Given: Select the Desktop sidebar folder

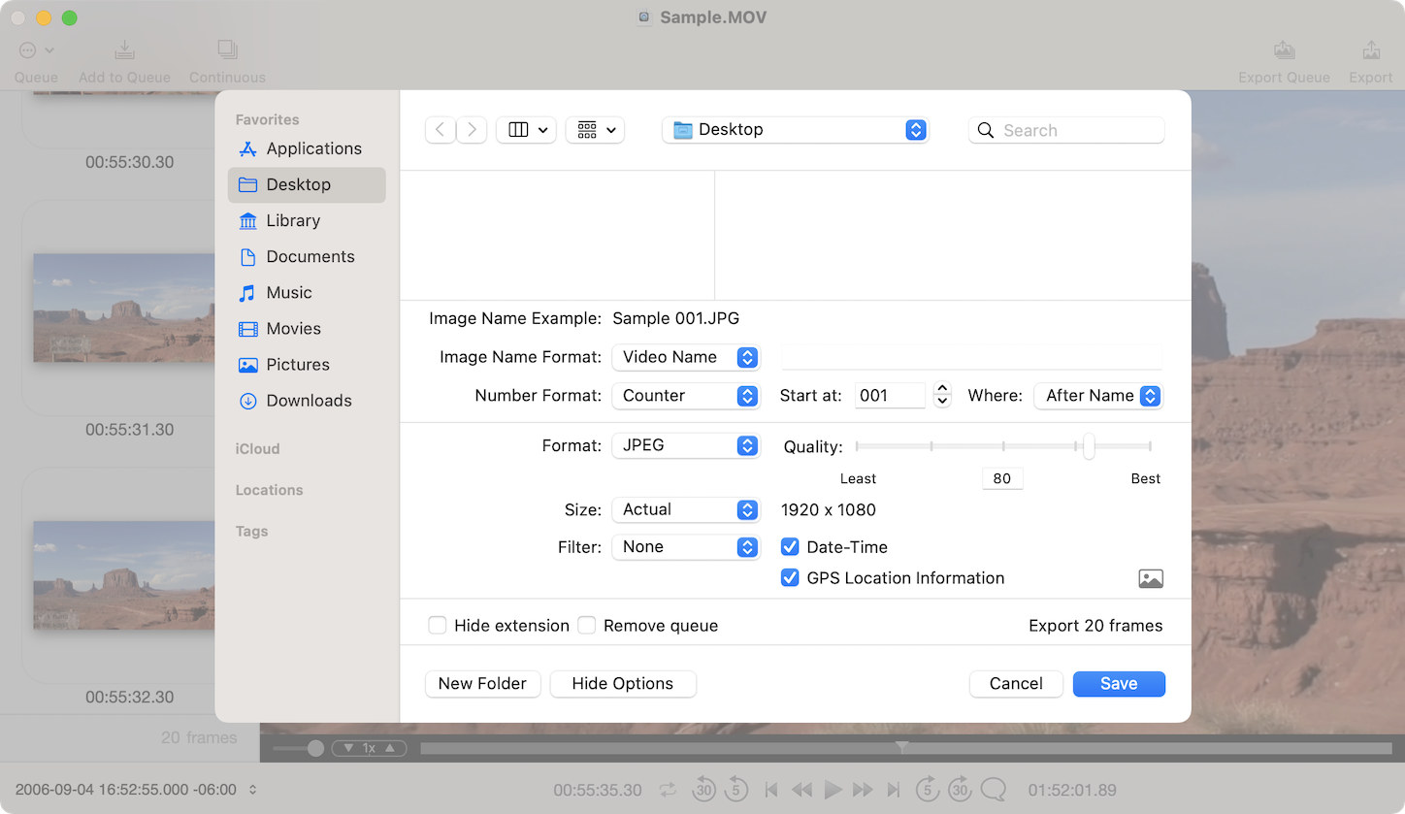Looking at the screenshot, I should [x=306, y=184].
